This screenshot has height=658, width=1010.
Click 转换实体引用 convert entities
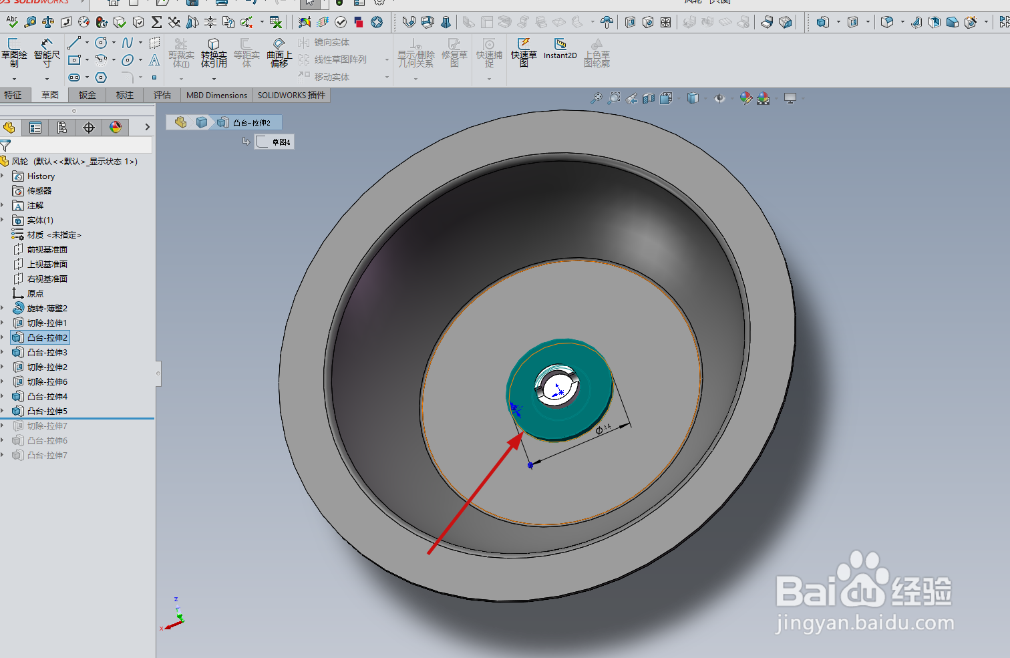[x=214, y=53]
